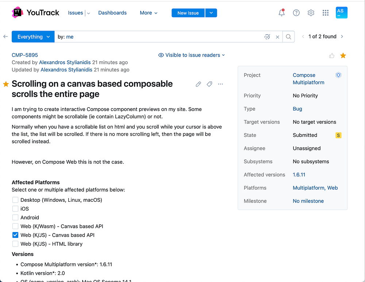365x282 pixels.
Task: Click the project hexagon icon
Action: (338, 75)
